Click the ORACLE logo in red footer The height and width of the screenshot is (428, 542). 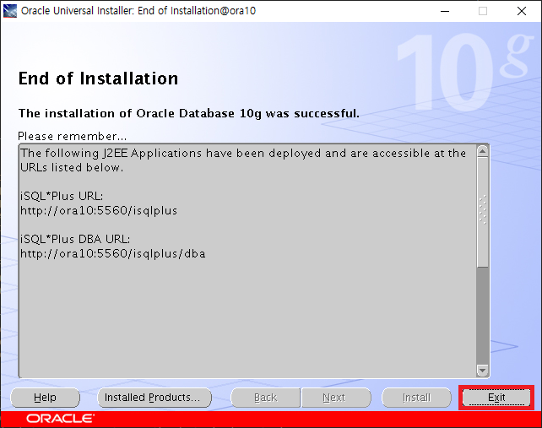pos(60,419)
